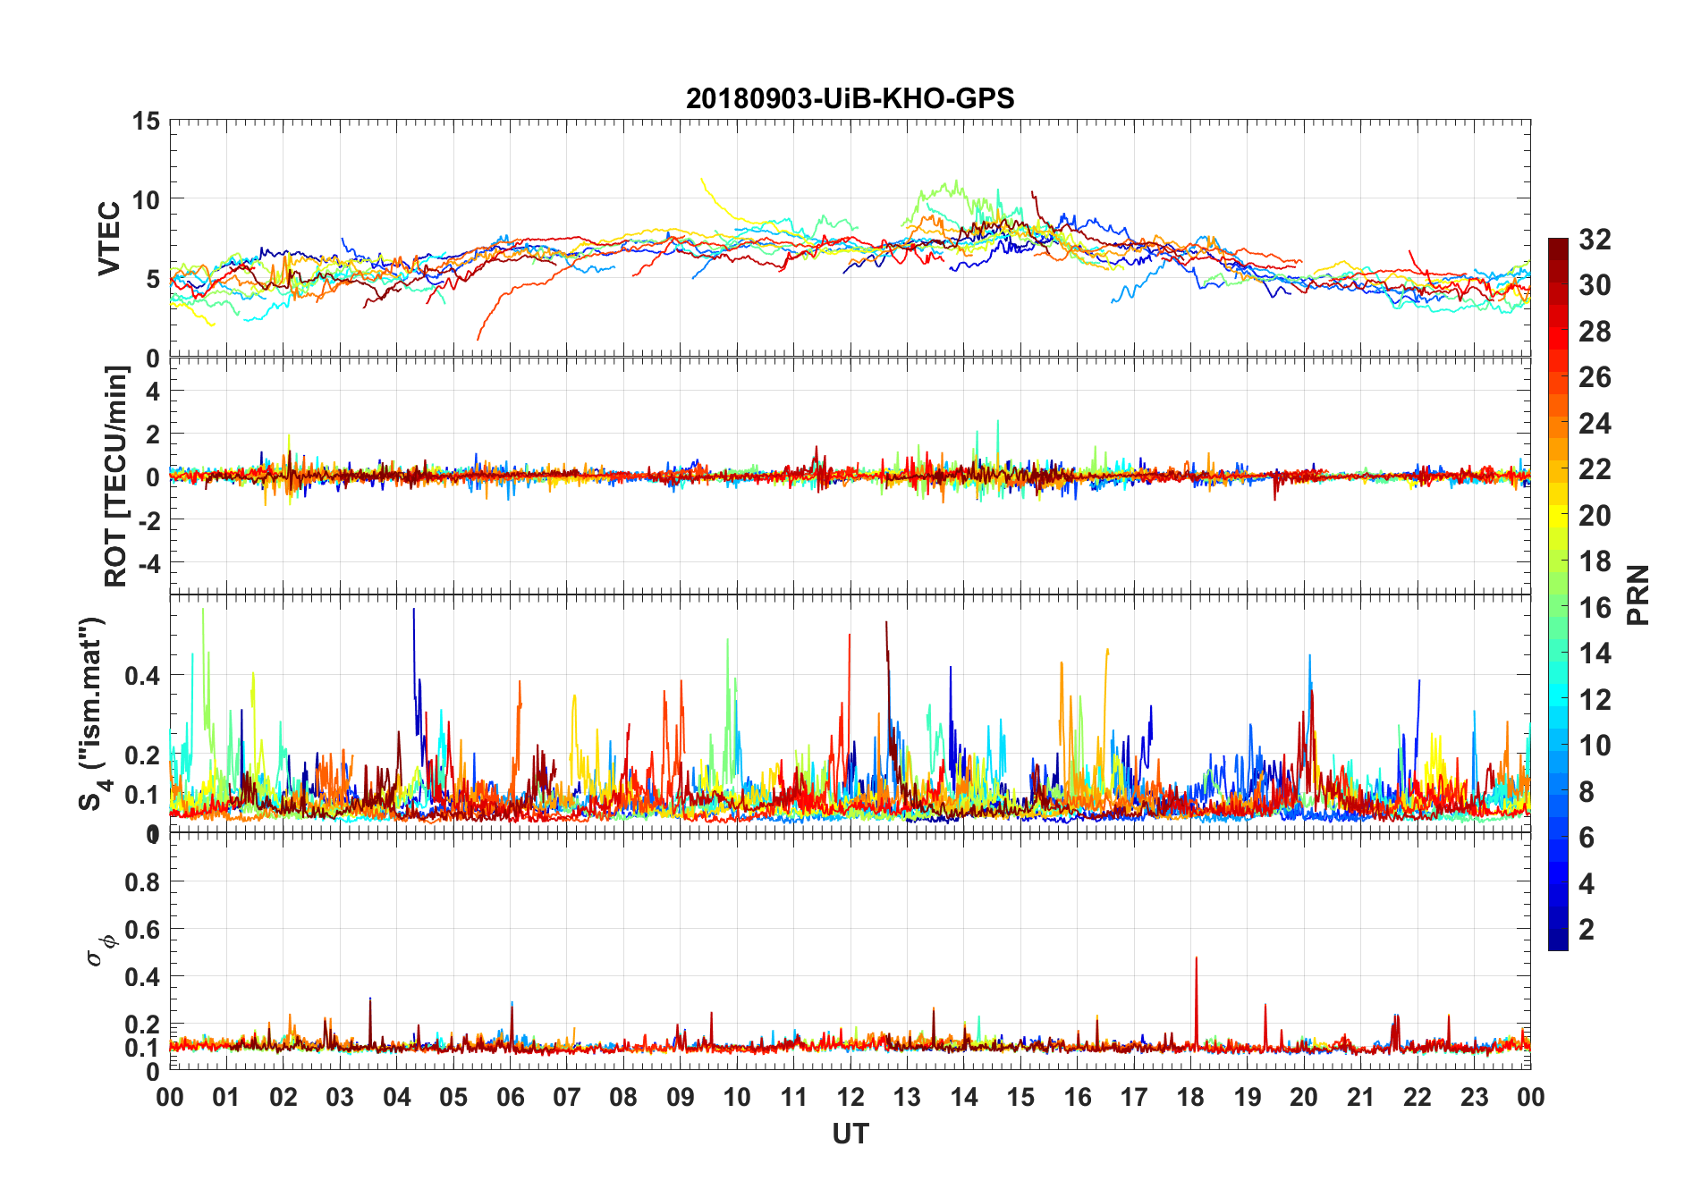Image resolution: width=1701 pixels, height=1189 pixels.
Task: Select the 0.4 tick on sigma-phi axis
Action: coord(143,977)
